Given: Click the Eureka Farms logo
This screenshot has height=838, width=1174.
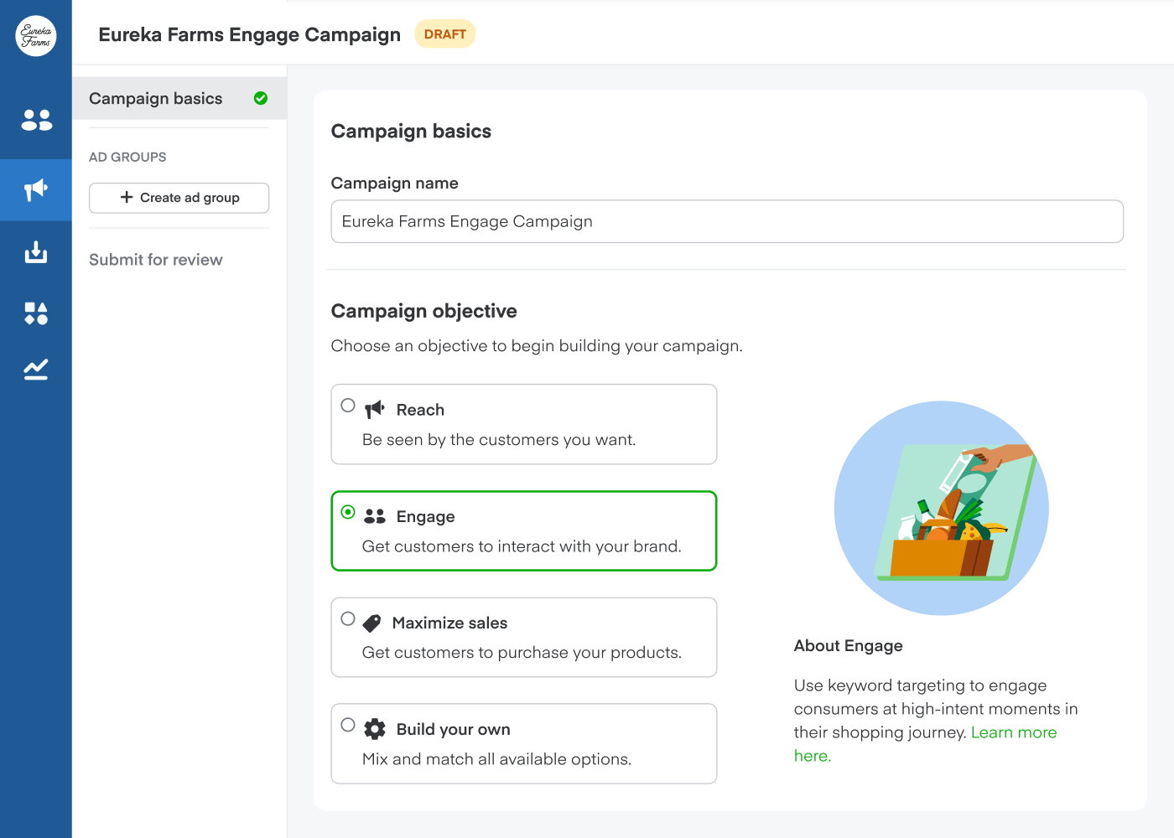Looking at the screenshot, I should 35,36.
